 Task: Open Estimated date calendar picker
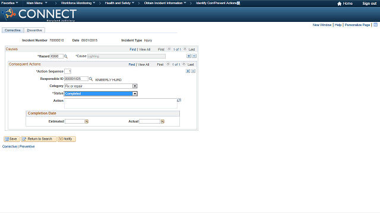(x=87, y=121)
